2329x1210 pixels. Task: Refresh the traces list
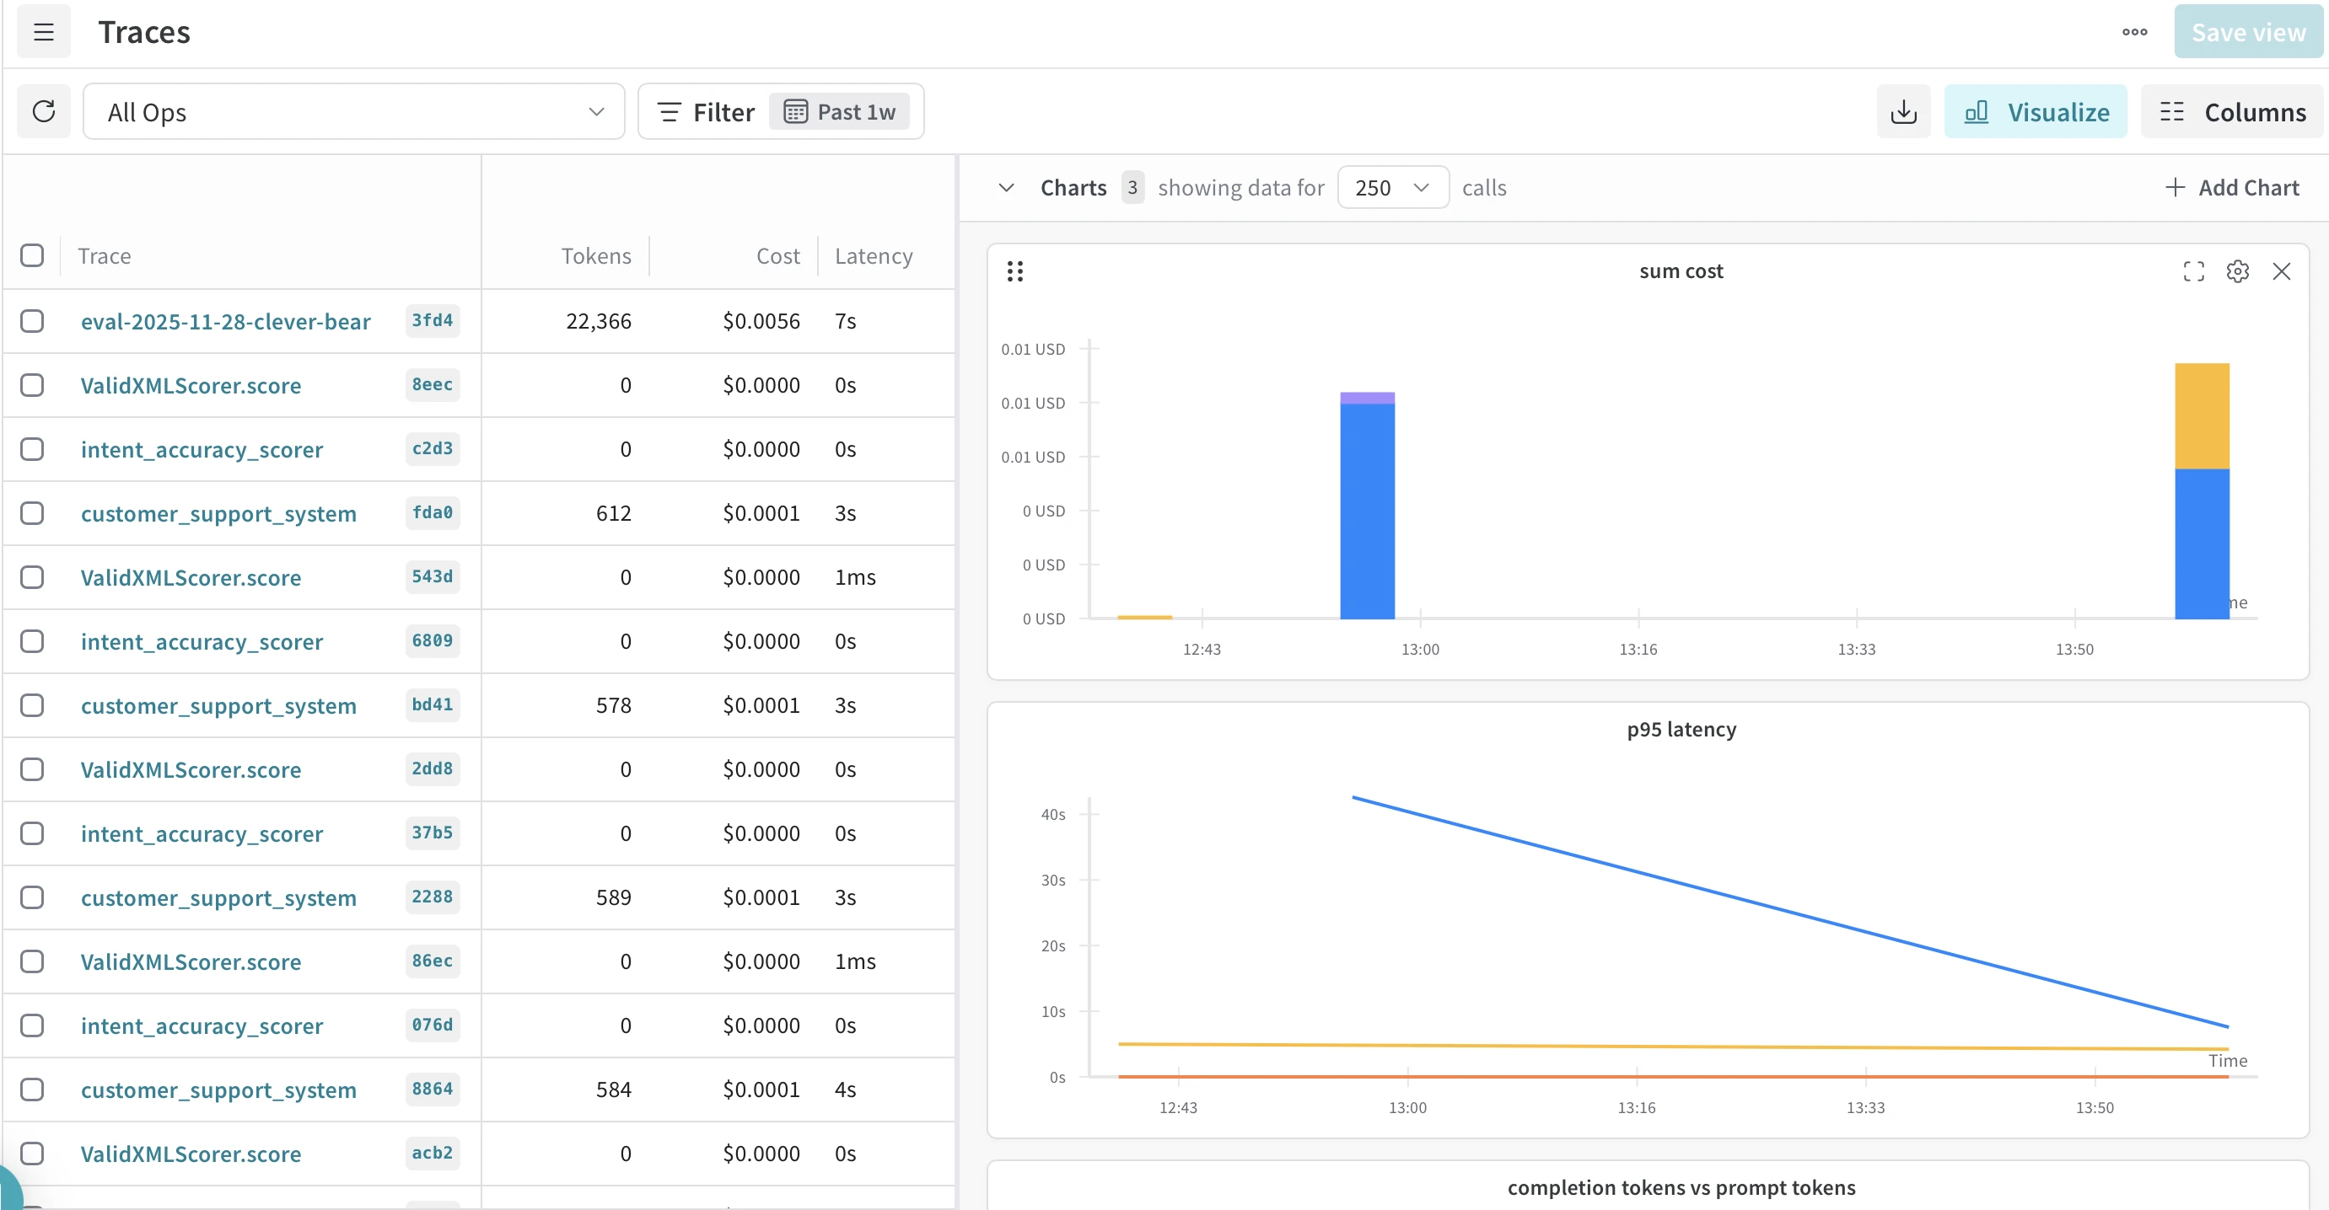(x=43, y=112)
